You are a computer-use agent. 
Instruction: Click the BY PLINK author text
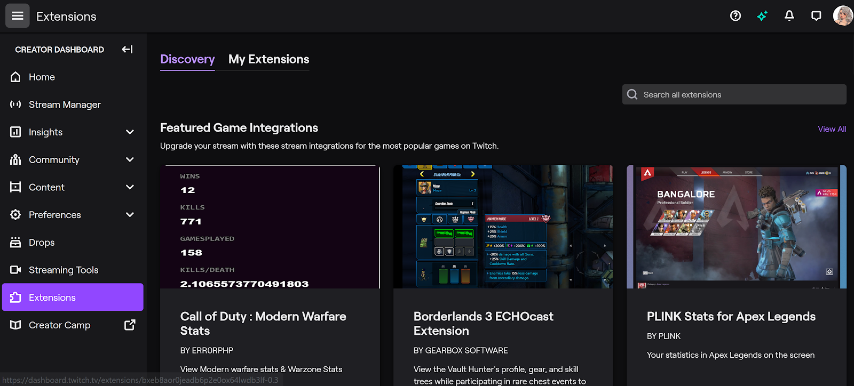[x=663, y=336]
